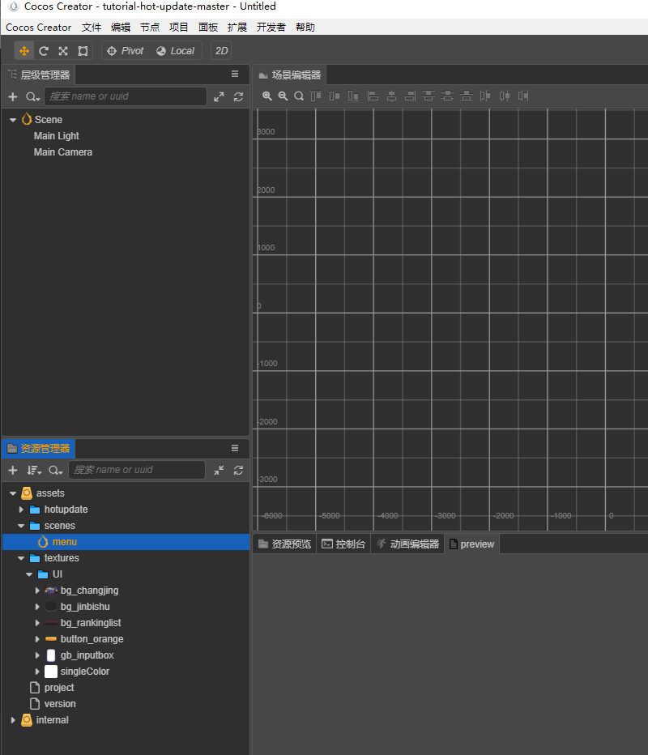The height and width of the screenshot is (755, 648).
Task: Collapse the Scene node
Action: click(13, 120)
